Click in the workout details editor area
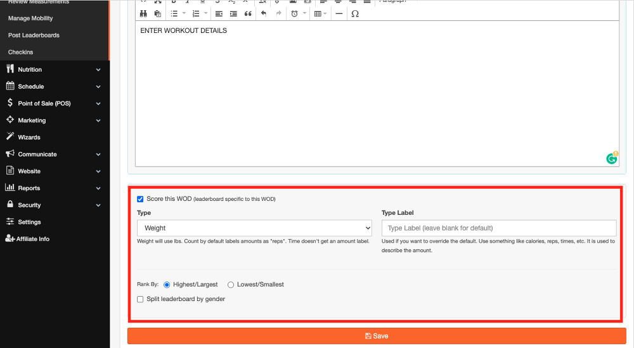Image resolution: width=634 pixels, height=348 pixels. coord(377,93)
